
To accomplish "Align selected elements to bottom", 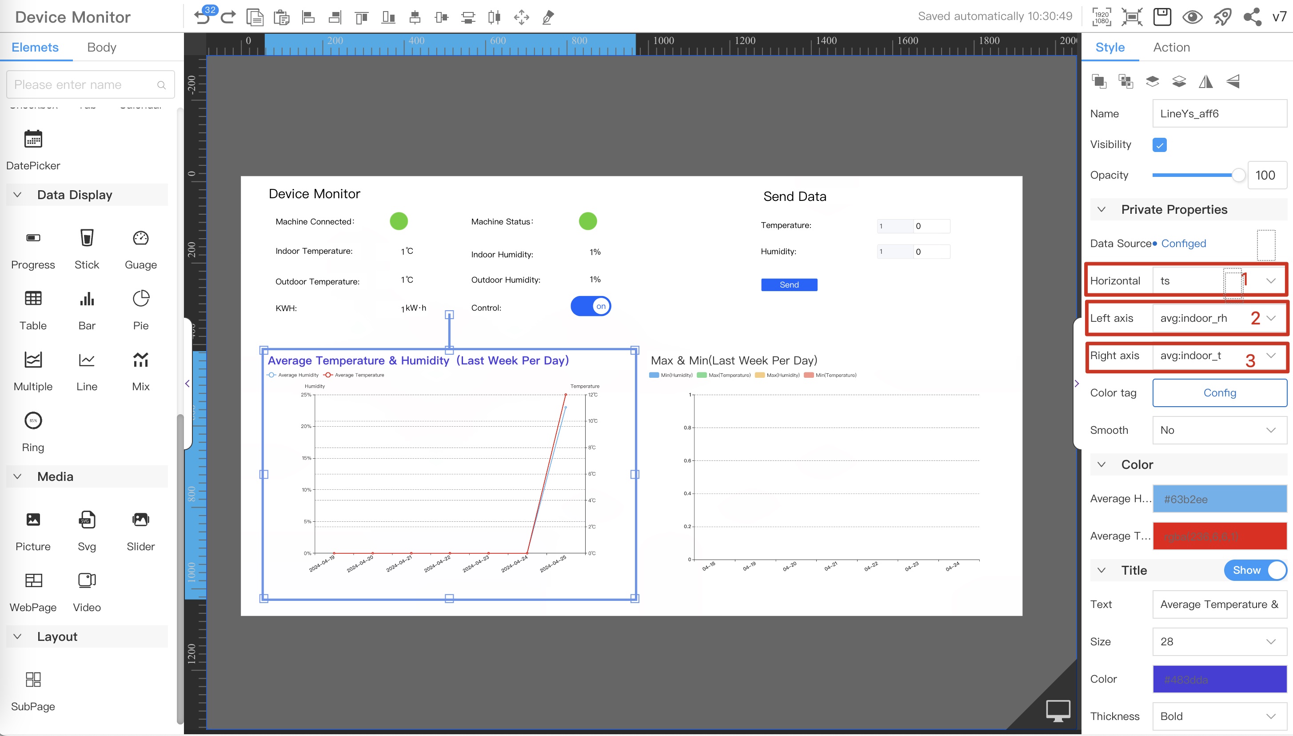I will 388,17.
